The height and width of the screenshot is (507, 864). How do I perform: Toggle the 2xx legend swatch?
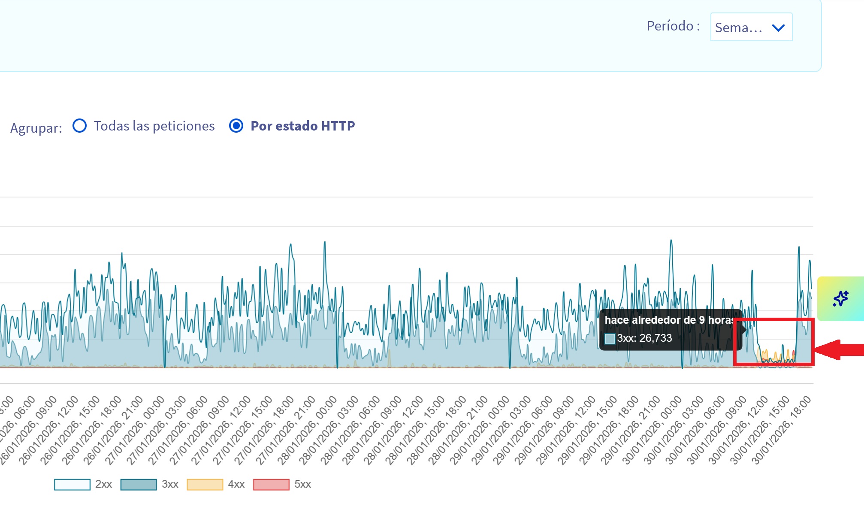pos(72,484)
